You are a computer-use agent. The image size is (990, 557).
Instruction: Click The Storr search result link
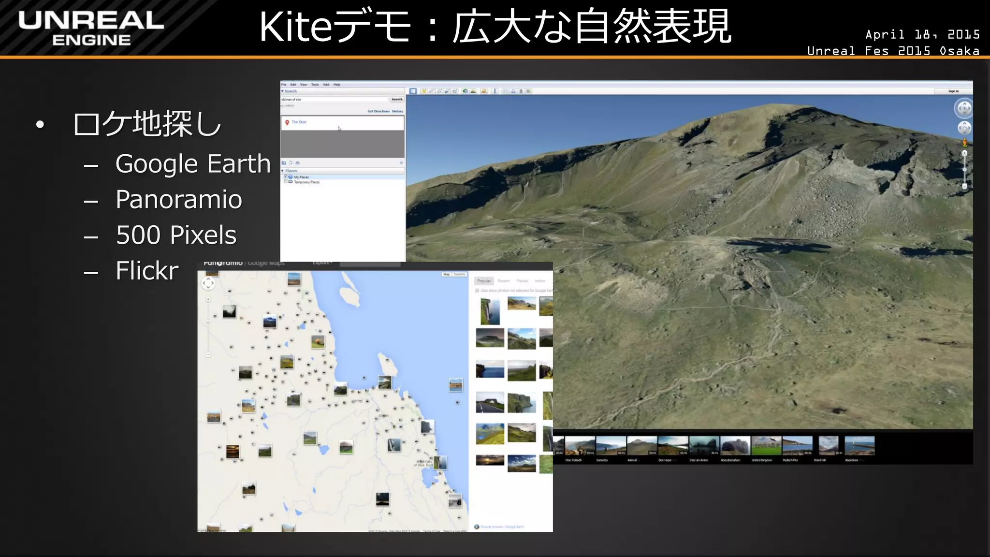(299, 122)
